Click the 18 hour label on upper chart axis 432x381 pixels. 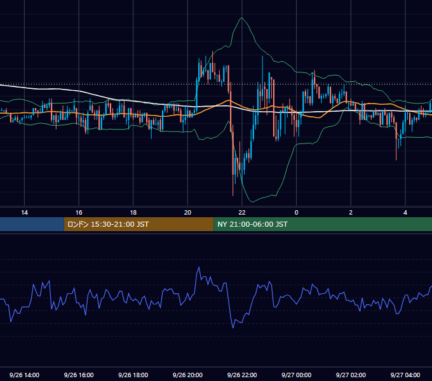tap(133, 213)
